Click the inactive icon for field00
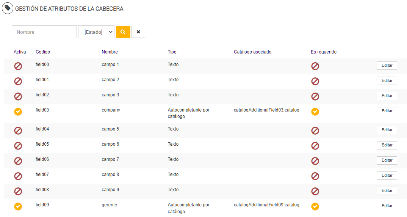Viewport: 407px width, 217px height. (18, 66)
